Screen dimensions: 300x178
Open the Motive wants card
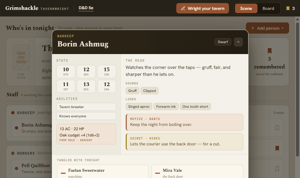pyautogui.click(x=184, y=122)
